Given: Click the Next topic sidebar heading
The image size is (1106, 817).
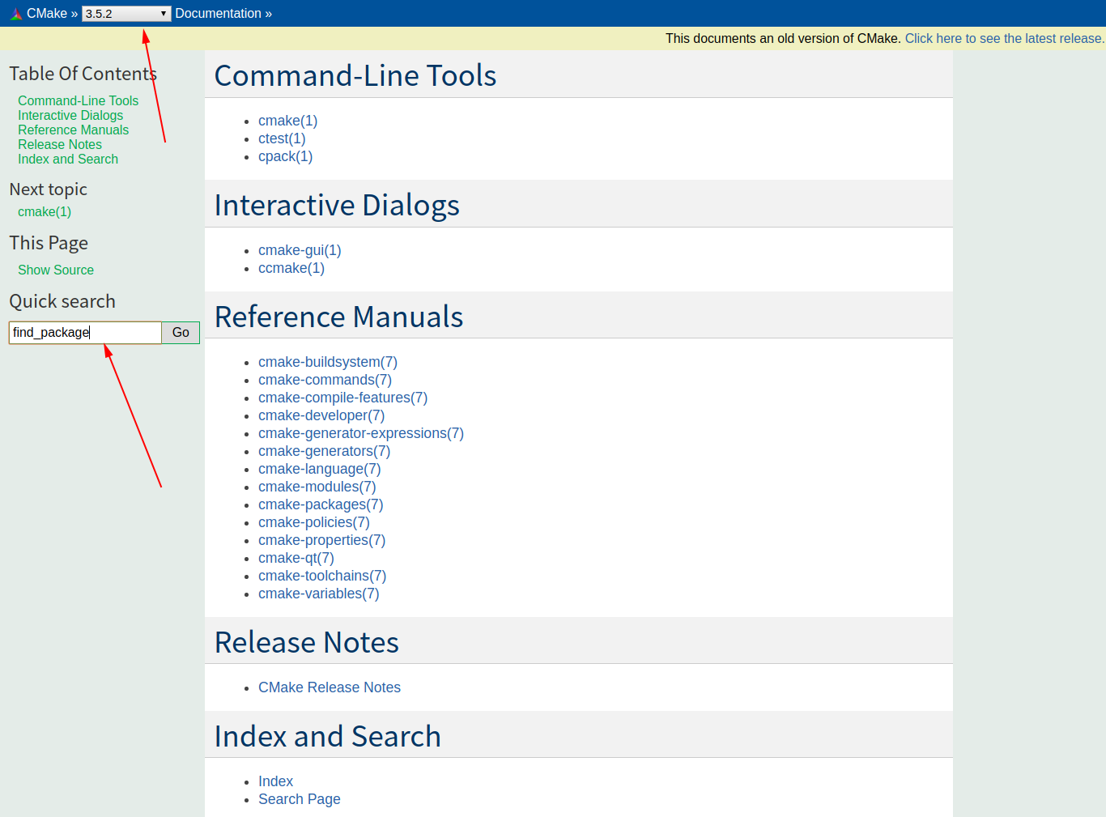Looking at the screenshot, I should point(49,189).
